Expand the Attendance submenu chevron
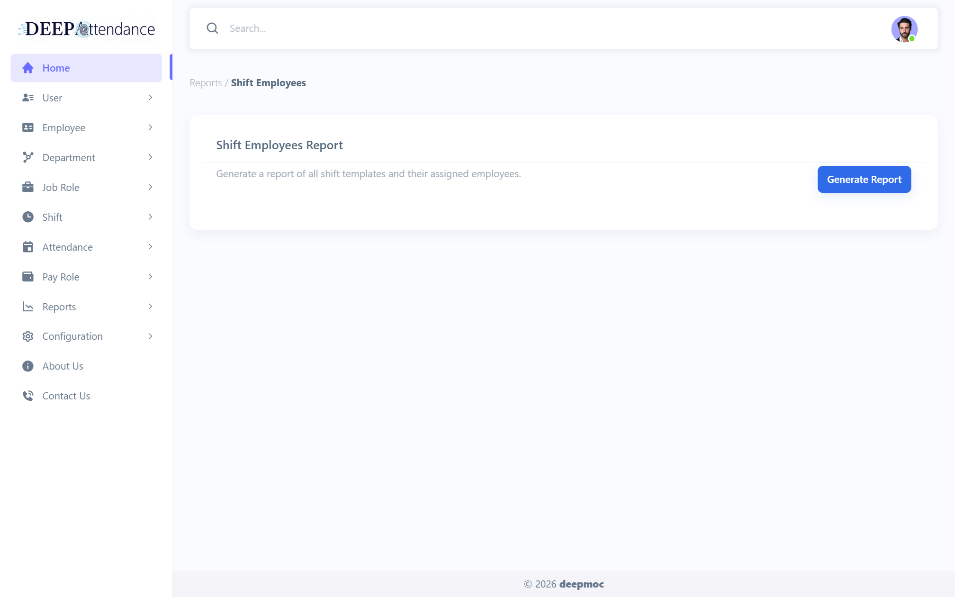 [150, 247]
